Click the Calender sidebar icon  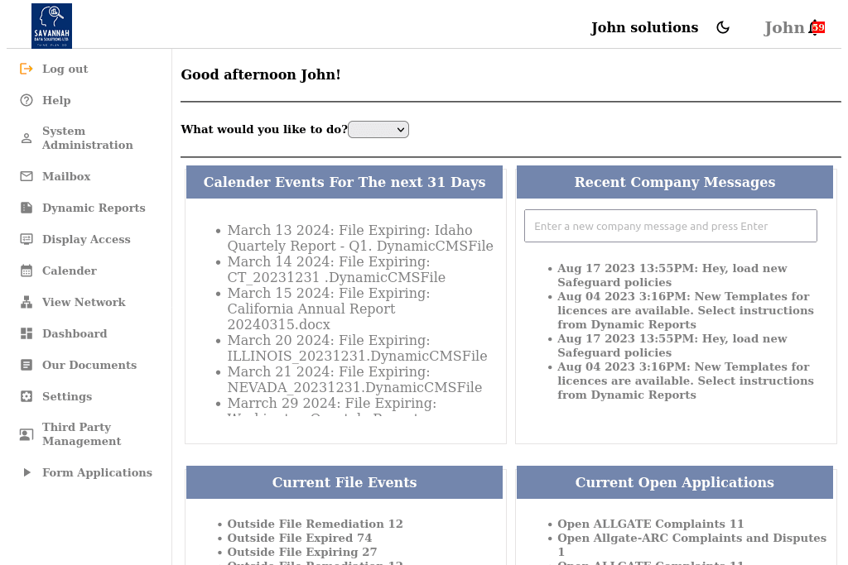[26, 271]
